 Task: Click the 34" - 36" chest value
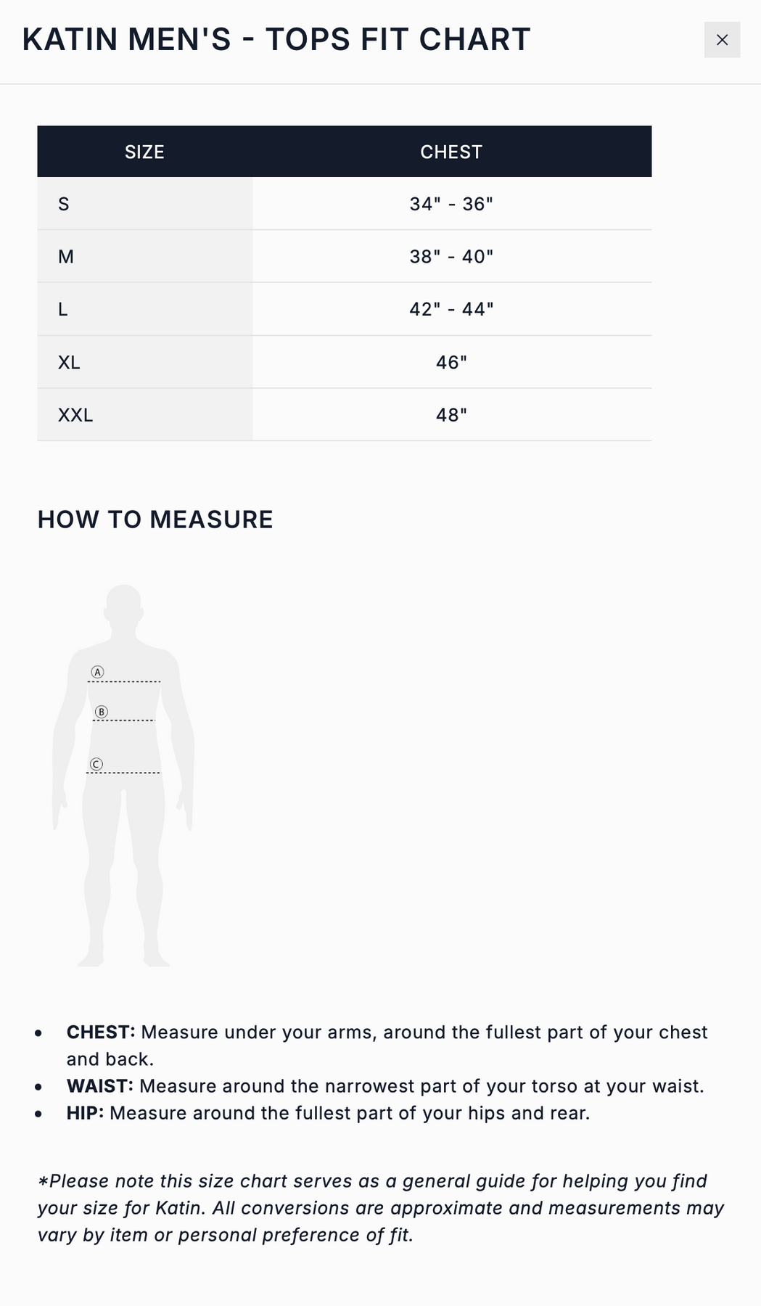coord(451,204)
